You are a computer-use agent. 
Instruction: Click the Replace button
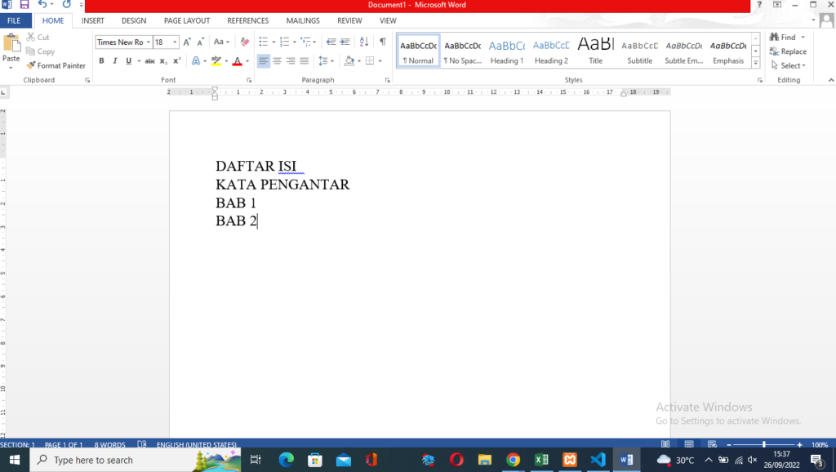[788, 51]
